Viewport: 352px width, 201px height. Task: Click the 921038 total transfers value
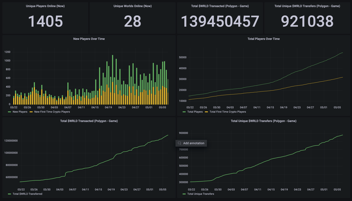[x=307, y=21]
